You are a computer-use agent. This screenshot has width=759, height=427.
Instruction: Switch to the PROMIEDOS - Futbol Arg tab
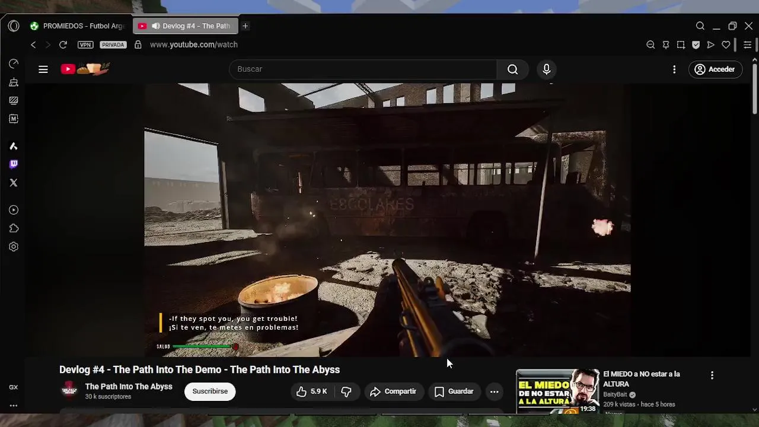tap(78, 26)
